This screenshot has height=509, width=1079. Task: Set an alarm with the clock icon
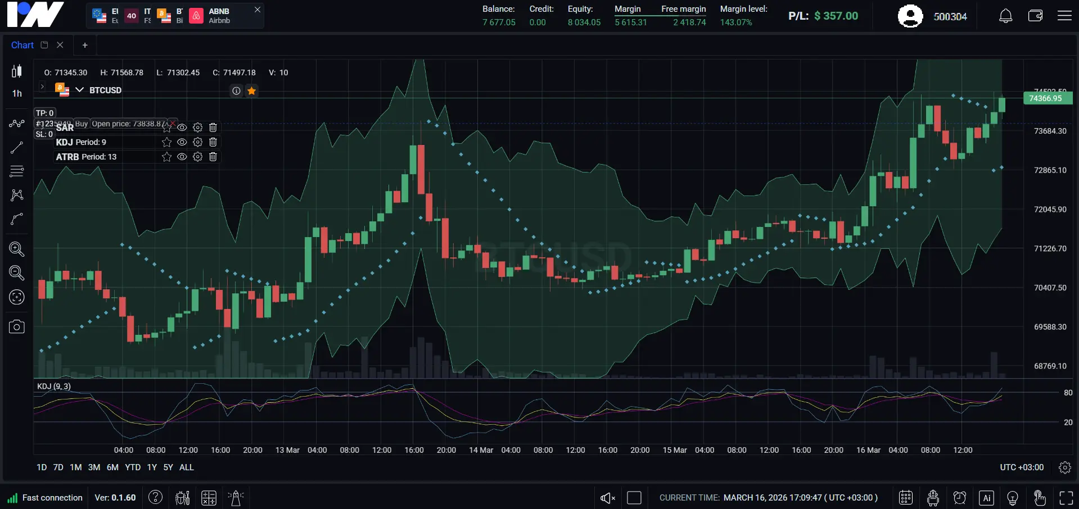[x=959, y=497]
